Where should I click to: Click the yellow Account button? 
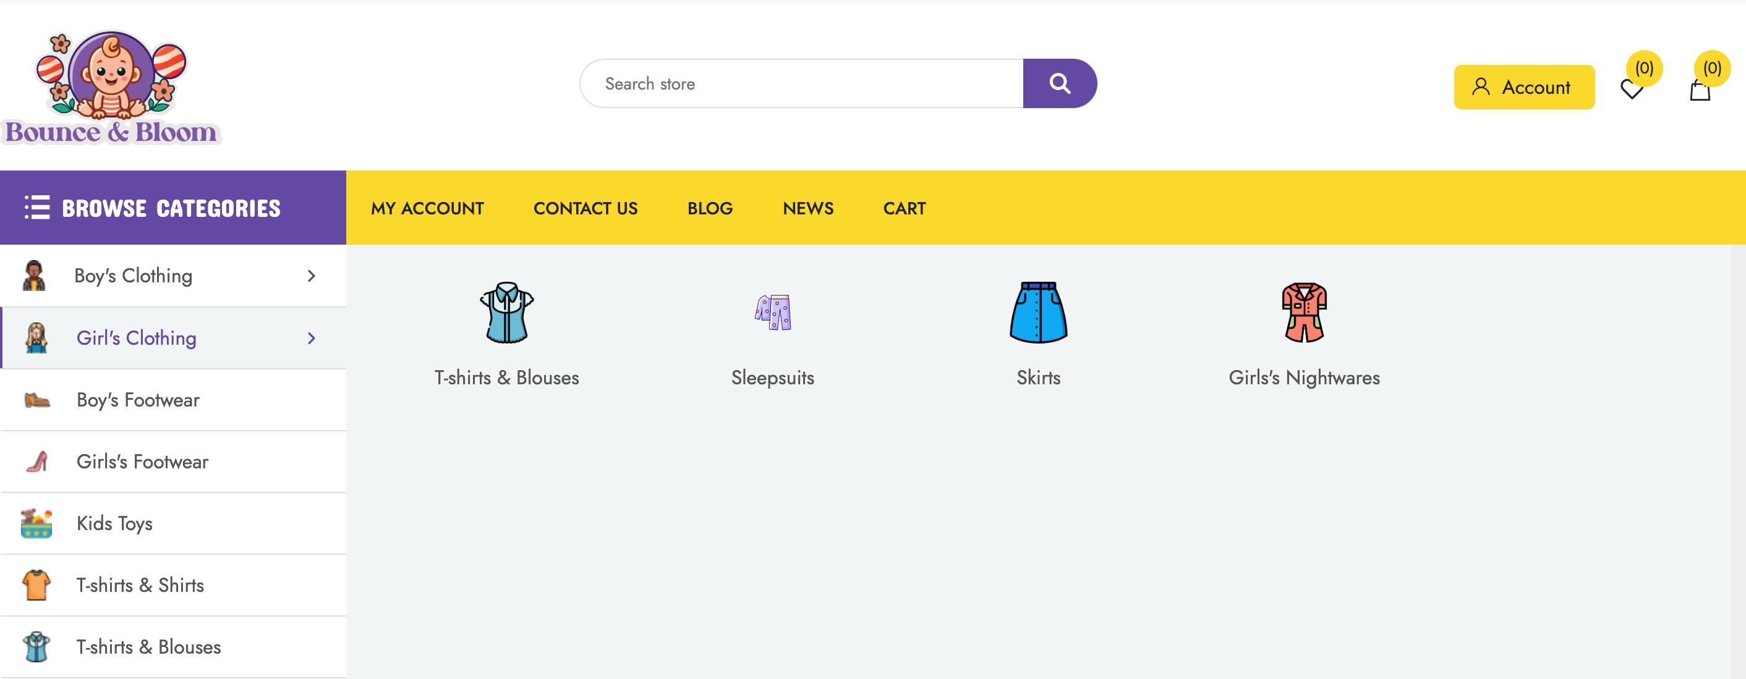[x=1523, y=86]
